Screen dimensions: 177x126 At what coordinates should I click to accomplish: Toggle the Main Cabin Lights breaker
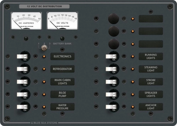(x=22, y=82)
